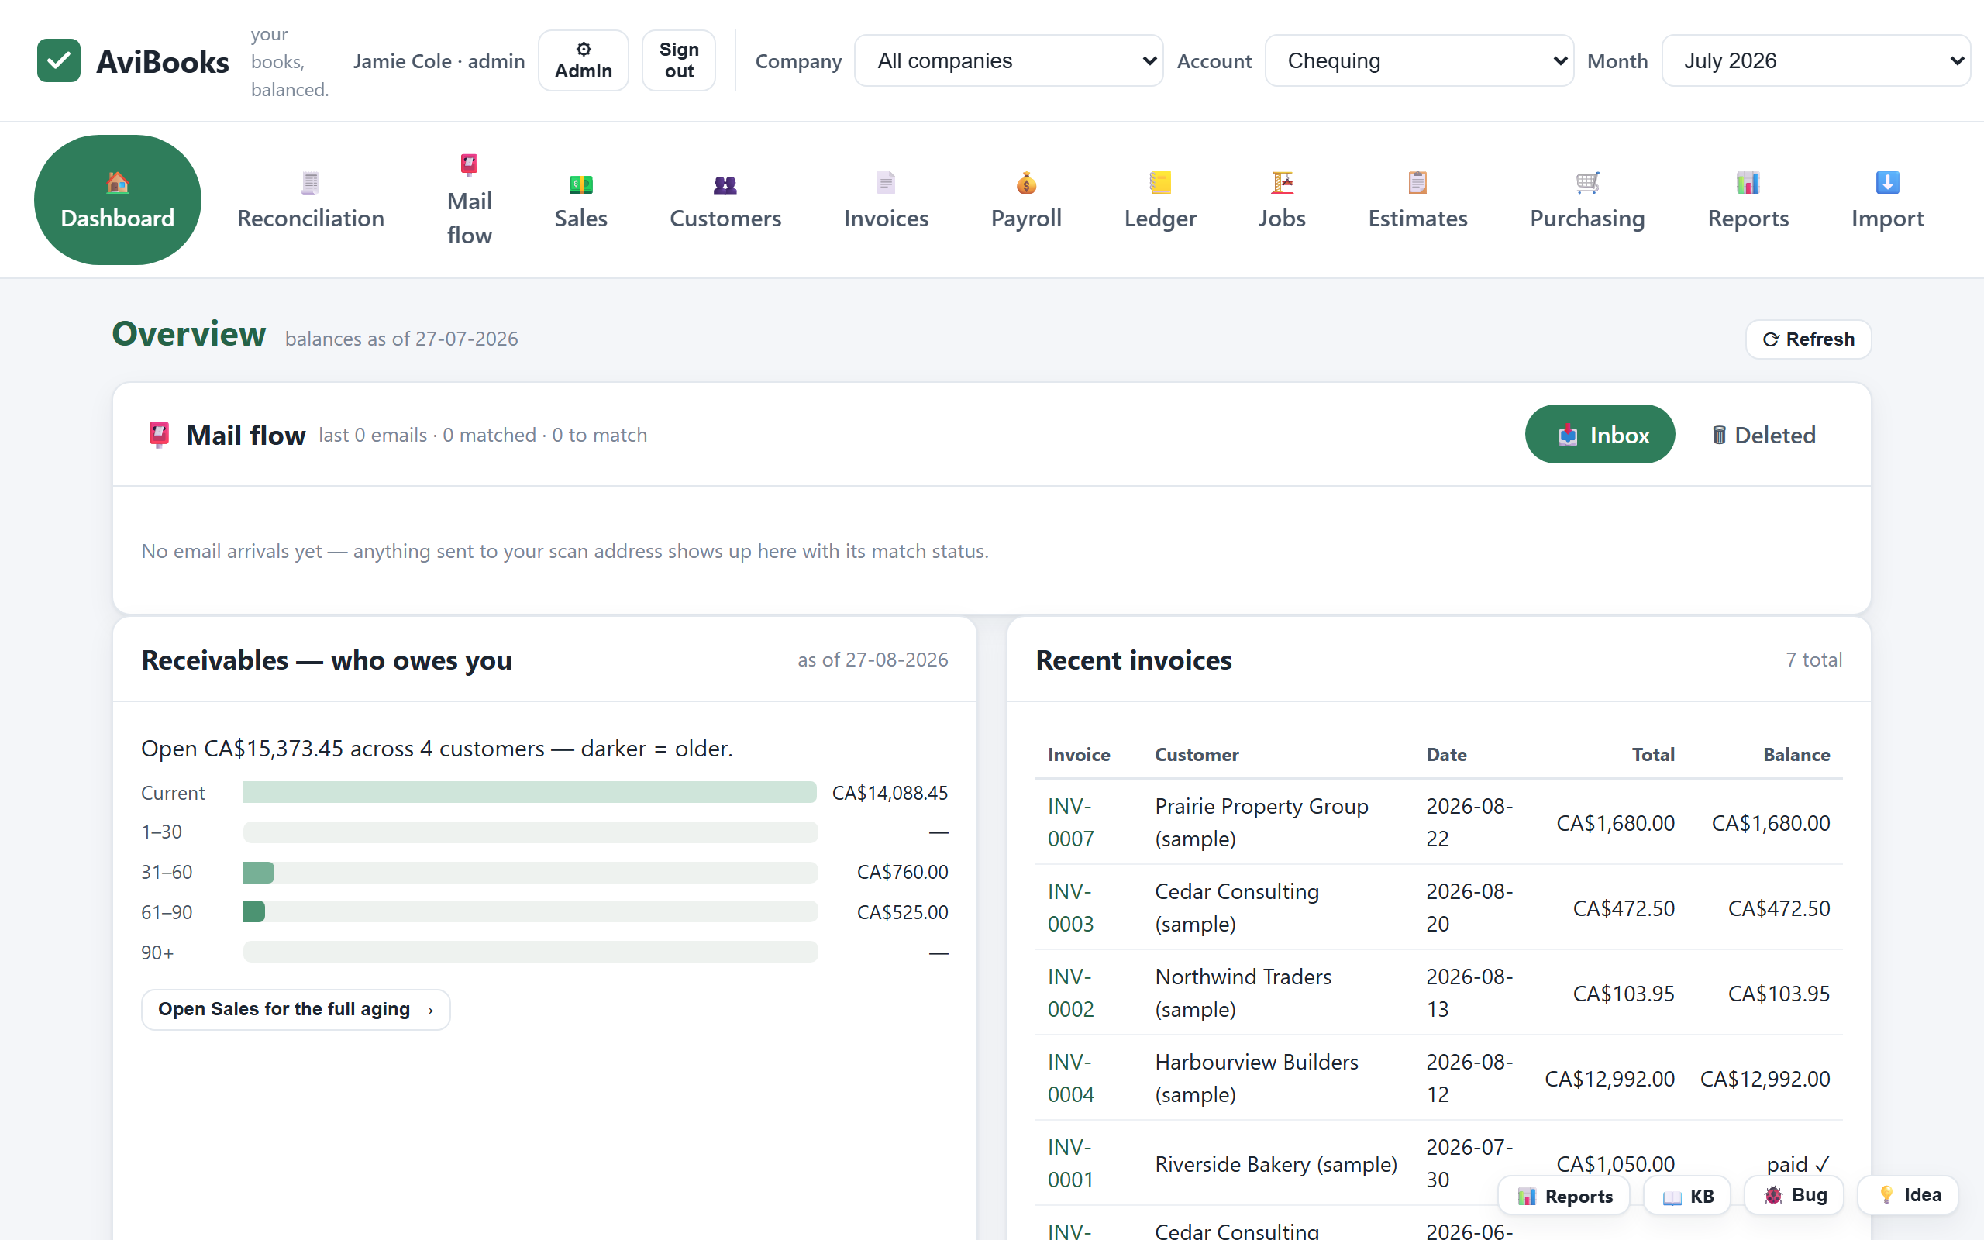This screenshot has height=1240, width=1984.
Task: Click the Mail flow mailbox nav icon
Action: [x=469, y=165]
